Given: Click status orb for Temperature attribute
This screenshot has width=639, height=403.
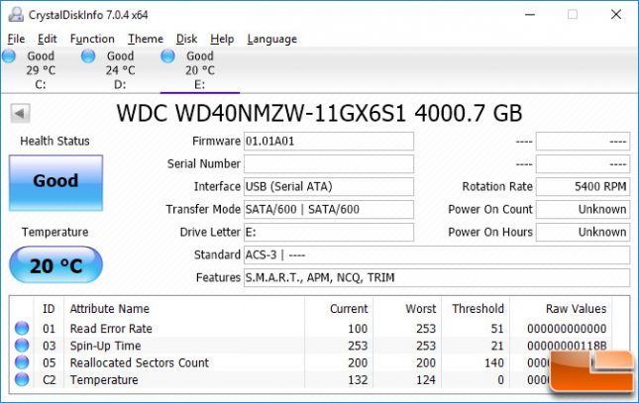Looking at the screenshot, I should tap(22, 379).
